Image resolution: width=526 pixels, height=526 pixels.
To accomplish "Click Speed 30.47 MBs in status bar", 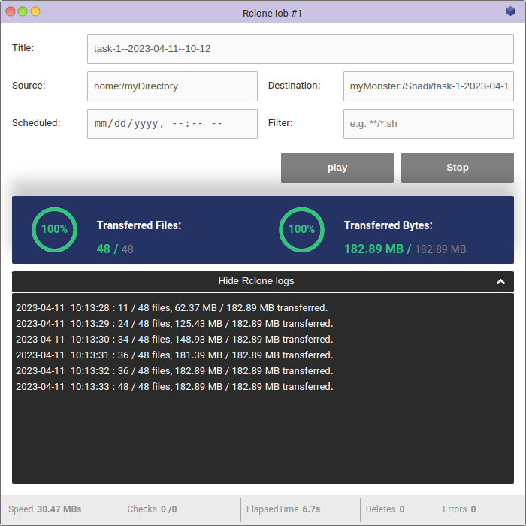I will coord(44,509).
